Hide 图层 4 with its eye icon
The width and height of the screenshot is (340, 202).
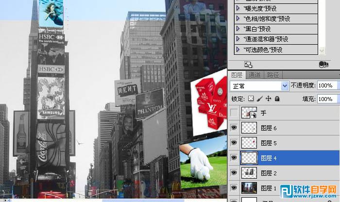(x=234, y=157)
